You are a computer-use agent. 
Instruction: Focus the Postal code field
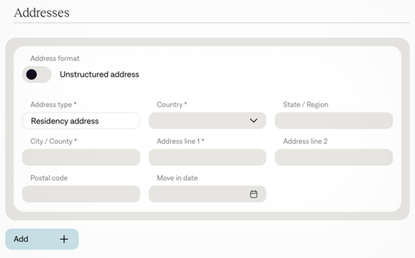click(x=81, y=194)
